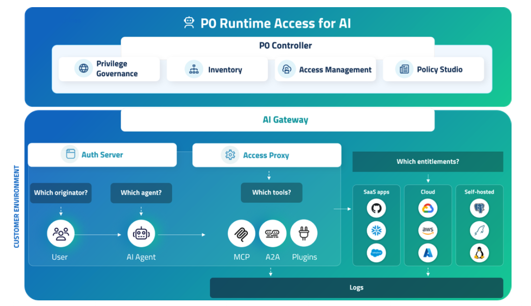The width and height of the screenshot is (531, 306).
Task: Click the MCP label text
Action: click(x=242, y=257)
